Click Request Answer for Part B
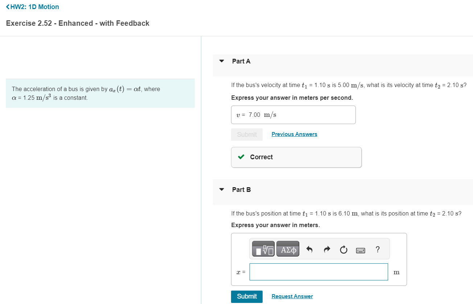This screenshot has height=304, width=473. click(x=292, y=296)
